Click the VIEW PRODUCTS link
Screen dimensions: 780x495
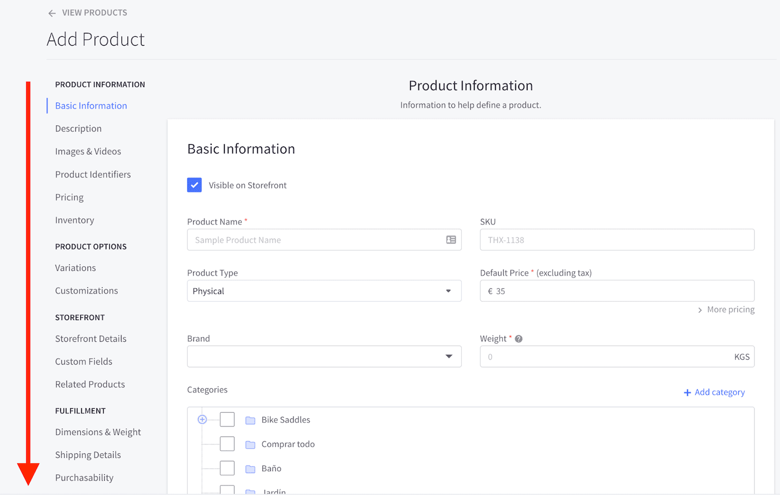95,13
